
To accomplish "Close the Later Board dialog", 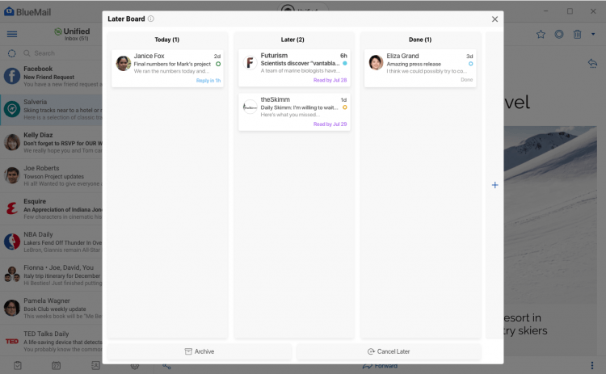I will (x=494, y=19).
